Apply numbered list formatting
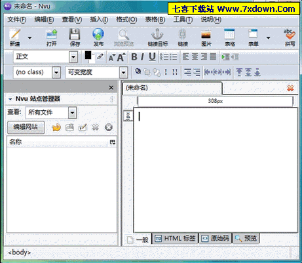302x263 pixels. coord(164,57)
